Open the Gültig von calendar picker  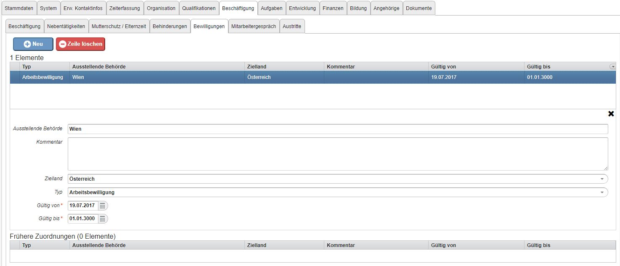click(x=103, y=206)
